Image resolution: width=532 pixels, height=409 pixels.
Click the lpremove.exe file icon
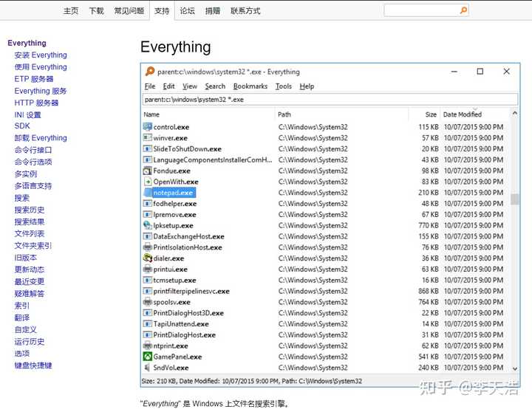(147, 214)
